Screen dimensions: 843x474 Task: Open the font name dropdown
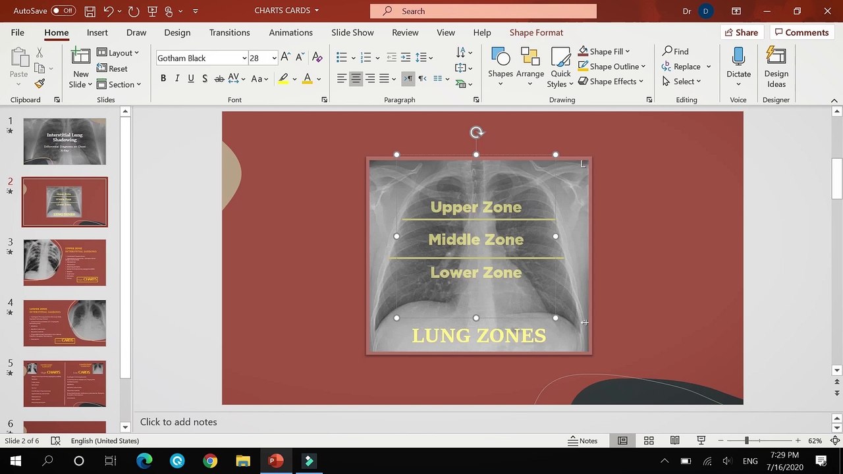point(244,58)
